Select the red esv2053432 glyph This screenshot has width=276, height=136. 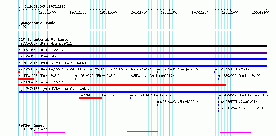coord(29,72)
